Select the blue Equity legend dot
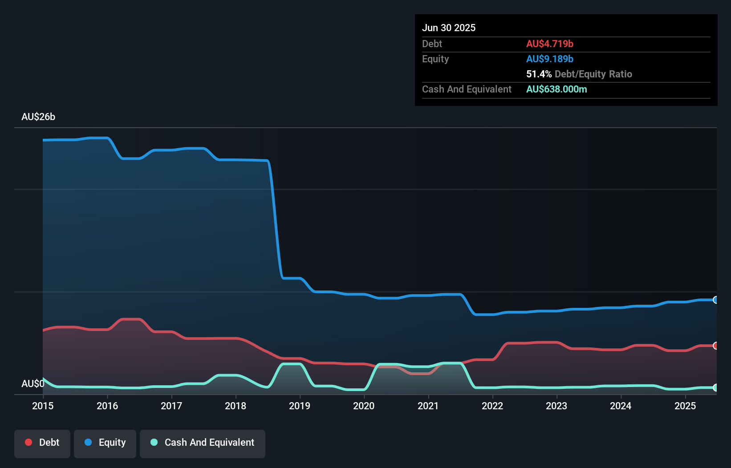The width and height of the screenshot is (731, 468). [89, 443]
